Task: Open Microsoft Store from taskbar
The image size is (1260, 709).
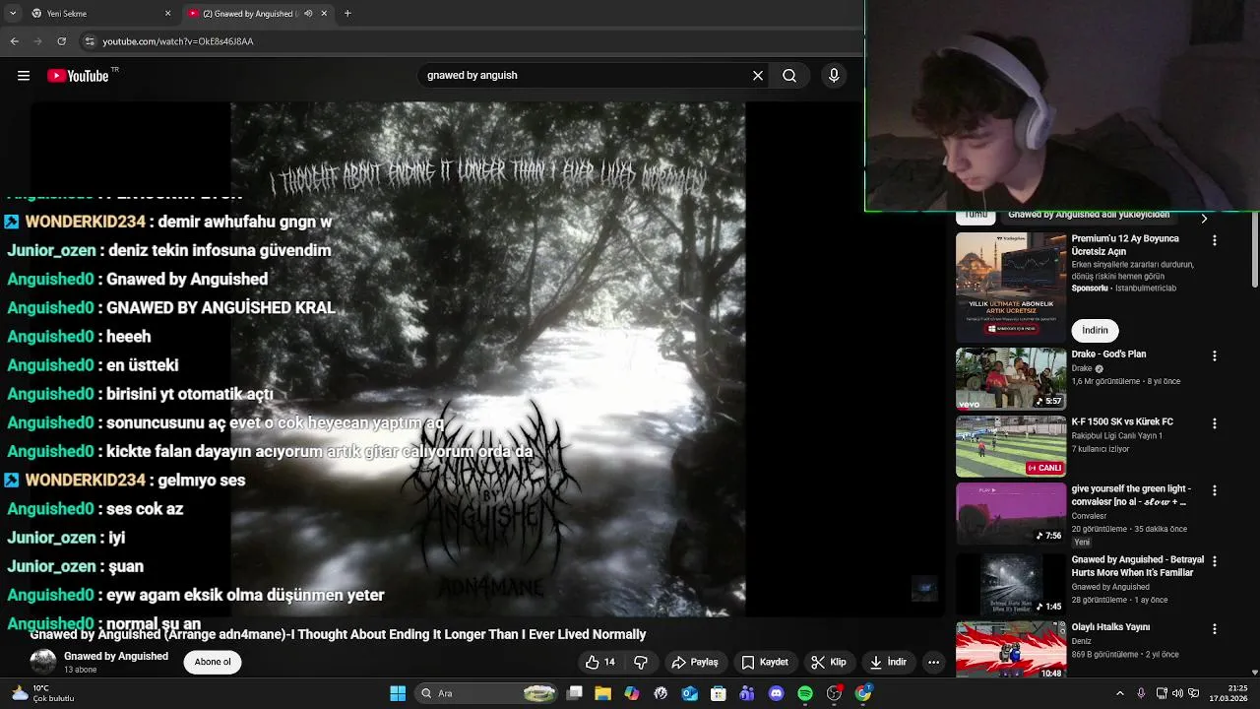Action: [x=719, y=693]
